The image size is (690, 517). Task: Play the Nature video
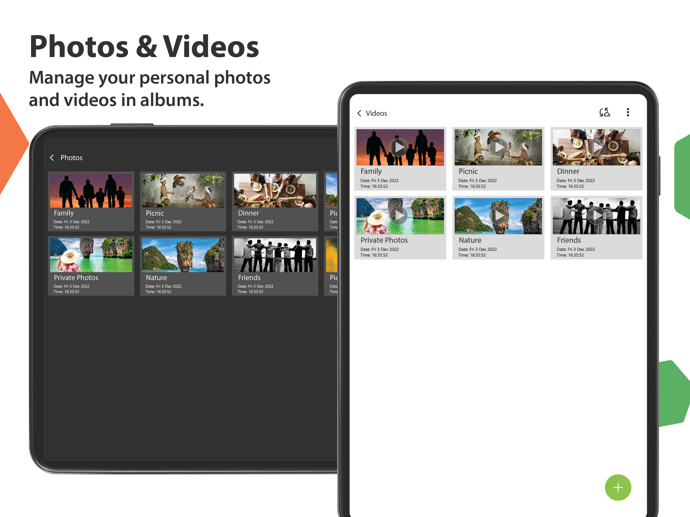[x=498, y=215]
